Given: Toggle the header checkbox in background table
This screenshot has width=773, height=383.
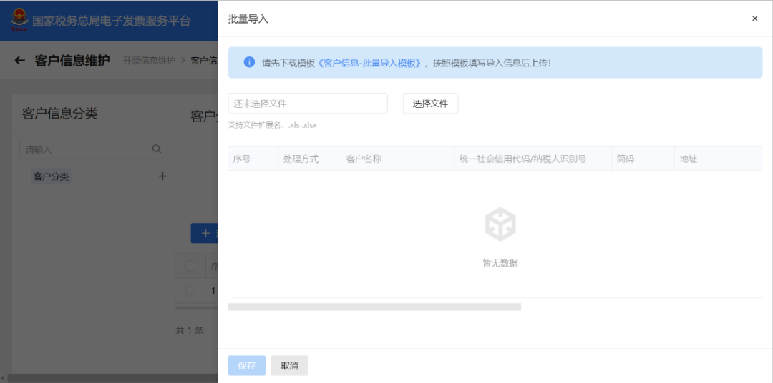Looking at the screenshot, I should click(x=190, y=267).
